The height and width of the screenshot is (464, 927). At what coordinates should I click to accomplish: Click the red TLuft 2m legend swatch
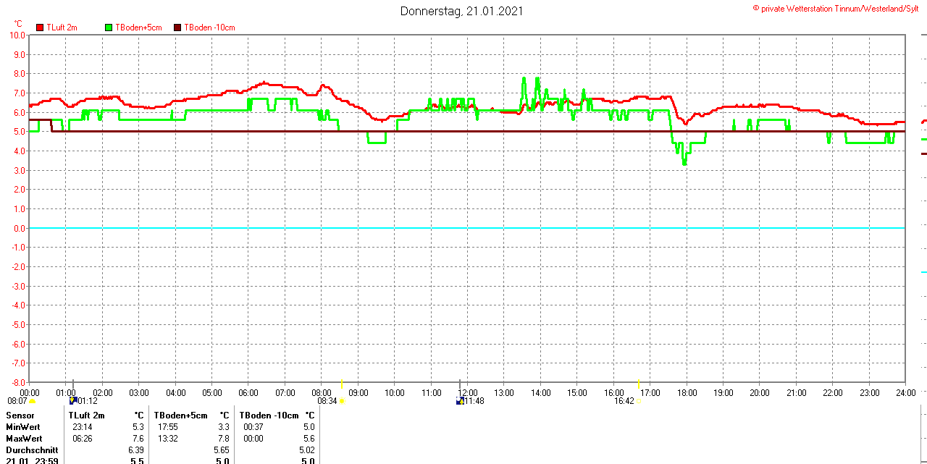point(40,28)
